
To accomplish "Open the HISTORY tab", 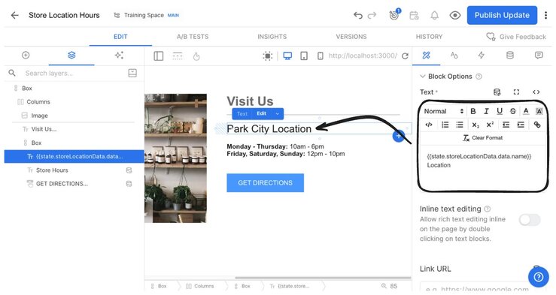I will pos(429,37).
